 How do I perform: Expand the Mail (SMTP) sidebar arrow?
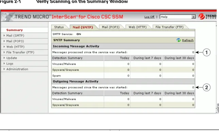point(4,35)
